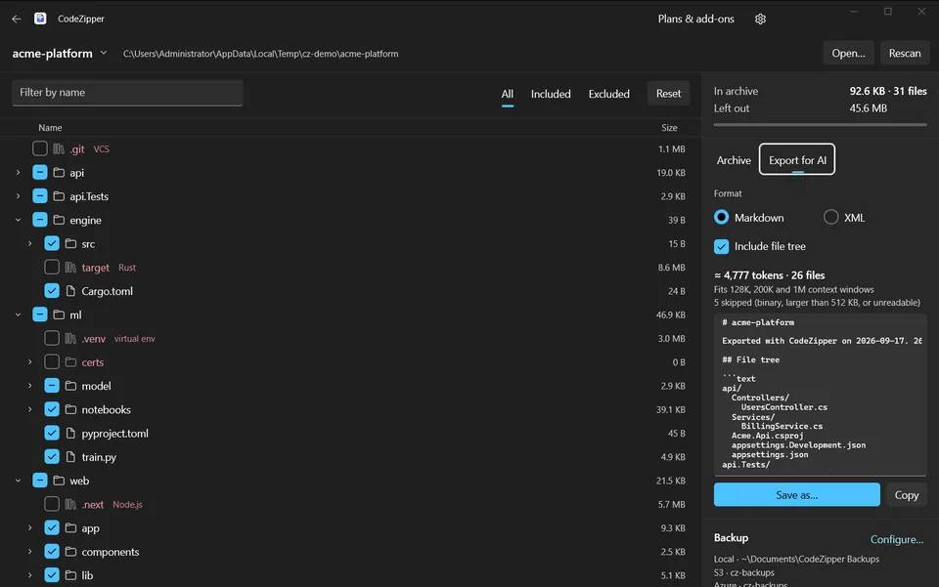Click the pyproject.toml file icon
The image size is (939, 587).
70,433
